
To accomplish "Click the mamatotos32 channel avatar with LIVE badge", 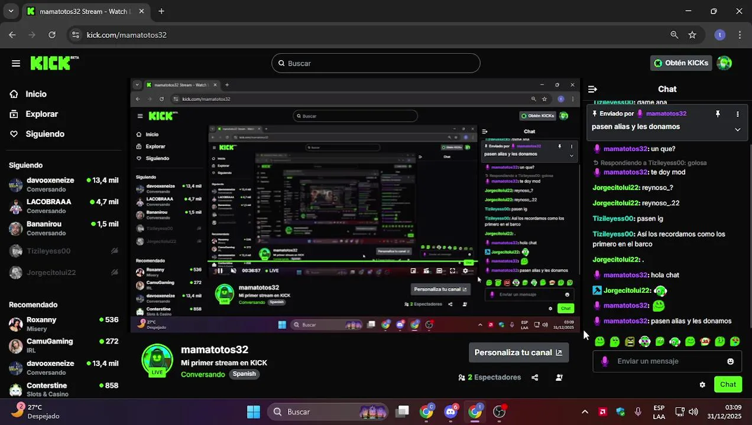I will click(157, 359).
